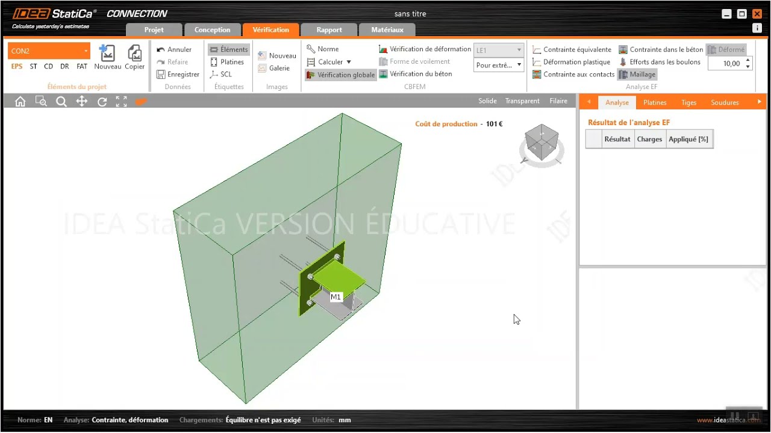Viewport: 771px width, 433px height.
Task: Show Contrainte dans le béton
Action: [661, 50]
